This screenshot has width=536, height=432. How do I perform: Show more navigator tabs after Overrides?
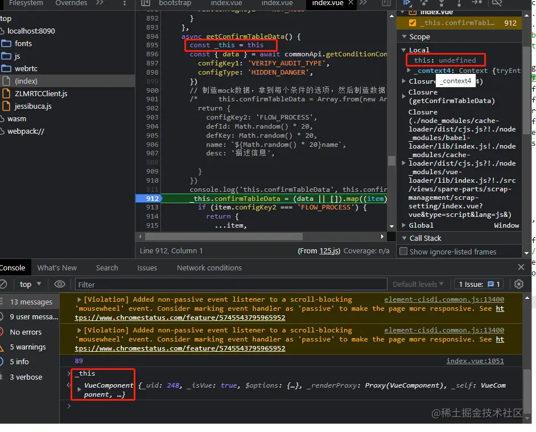point(100,3)
